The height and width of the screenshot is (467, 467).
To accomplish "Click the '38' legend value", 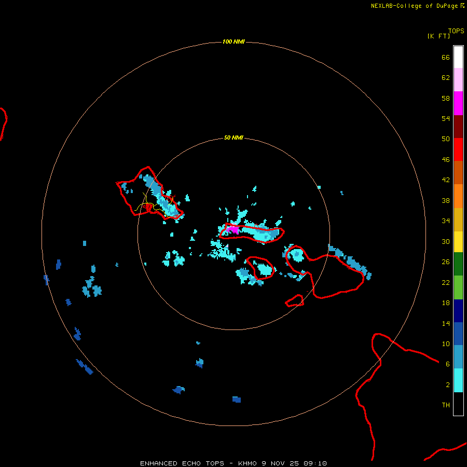I will (446, 201).
